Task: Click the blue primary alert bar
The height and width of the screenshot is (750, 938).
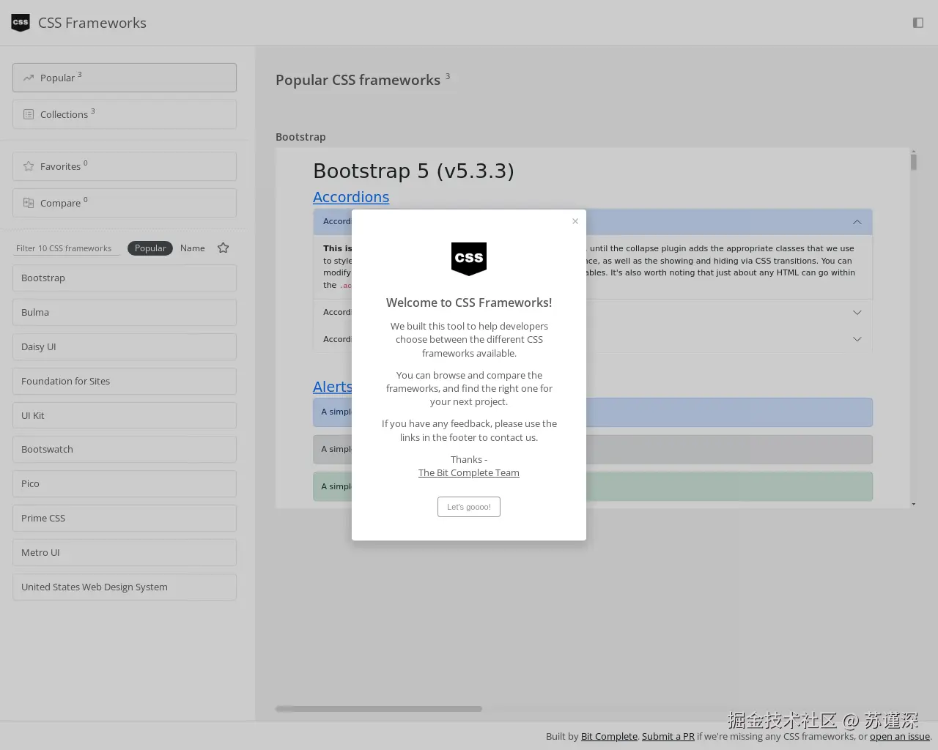Action: (729, 412)
